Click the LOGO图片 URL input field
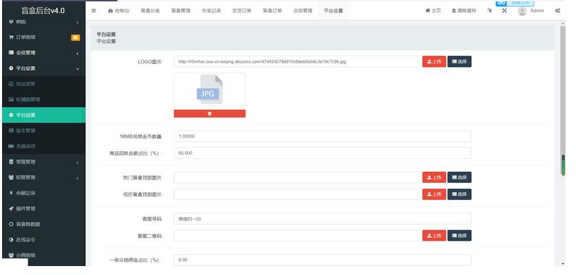576x275 pixels. pyautogui.click(x=298, y=62)
